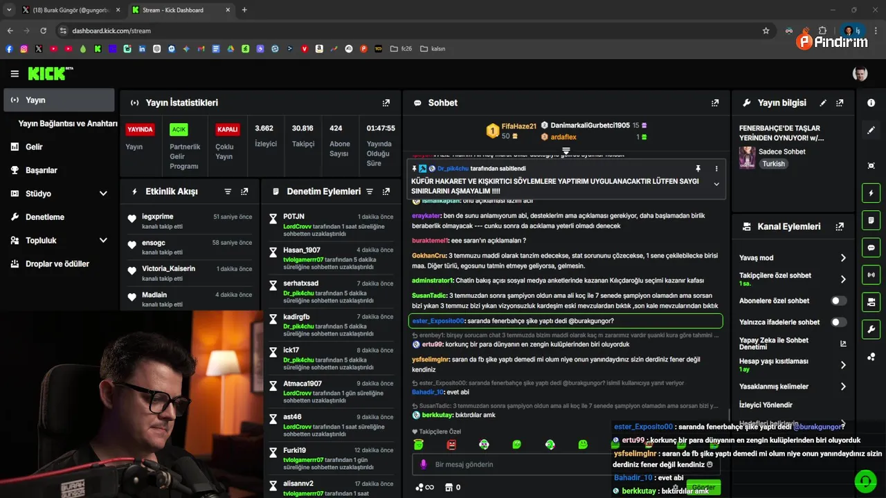The image size is (886, 498).
Task: Pop out the Yayın İstatistikleri panel
Action: click(x=386, y=102)
